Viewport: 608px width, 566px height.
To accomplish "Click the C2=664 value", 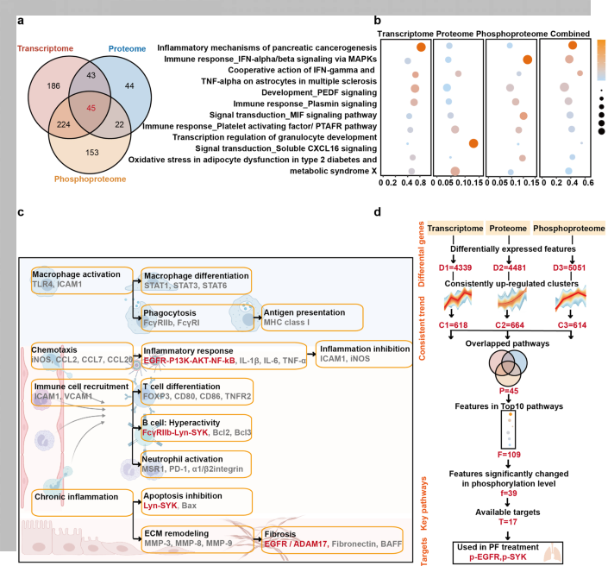I will [510, 325].
